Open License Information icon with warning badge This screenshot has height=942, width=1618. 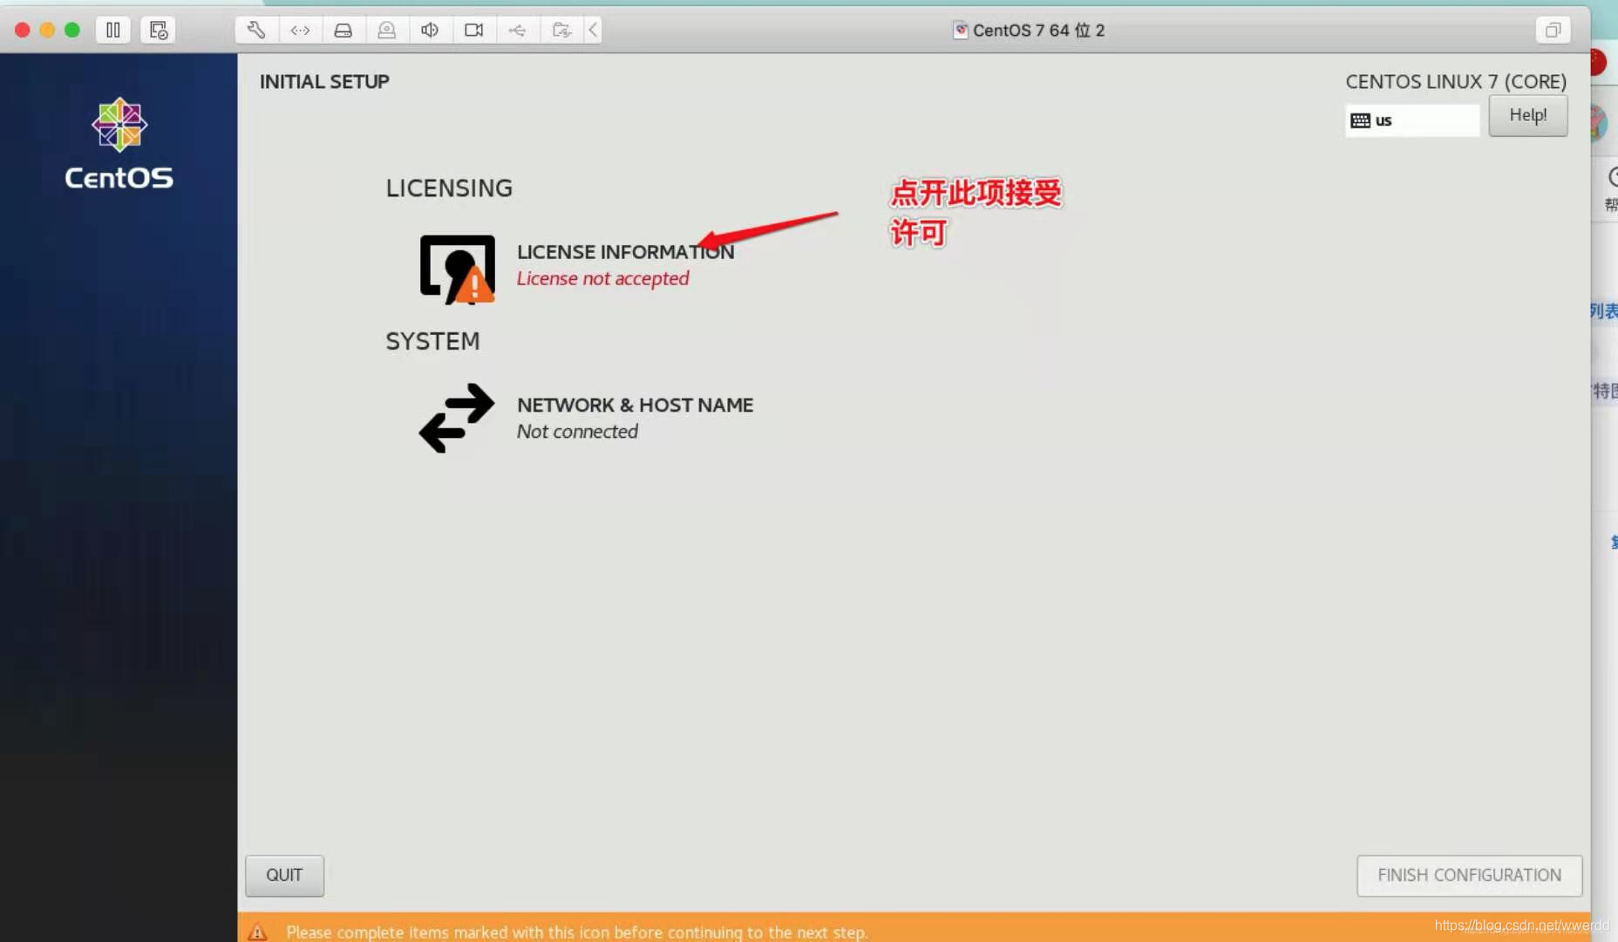[x=458, y=269]
